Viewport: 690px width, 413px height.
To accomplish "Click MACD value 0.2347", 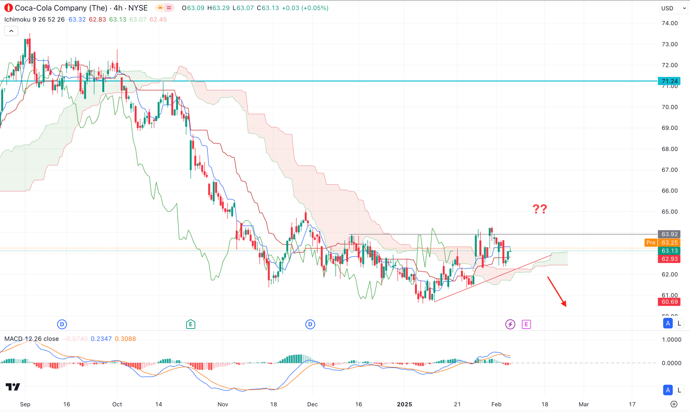I will pyautogui.click(x=101, y=339).
